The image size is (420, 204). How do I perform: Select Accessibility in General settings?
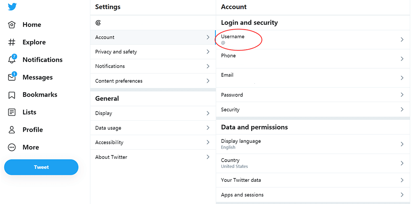[109, 142]
